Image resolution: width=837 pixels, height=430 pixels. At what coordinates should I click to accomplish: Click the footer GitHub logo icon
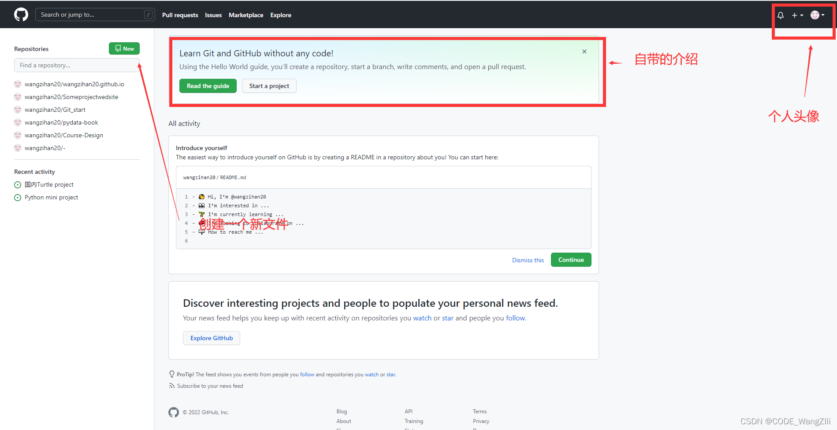174,412
